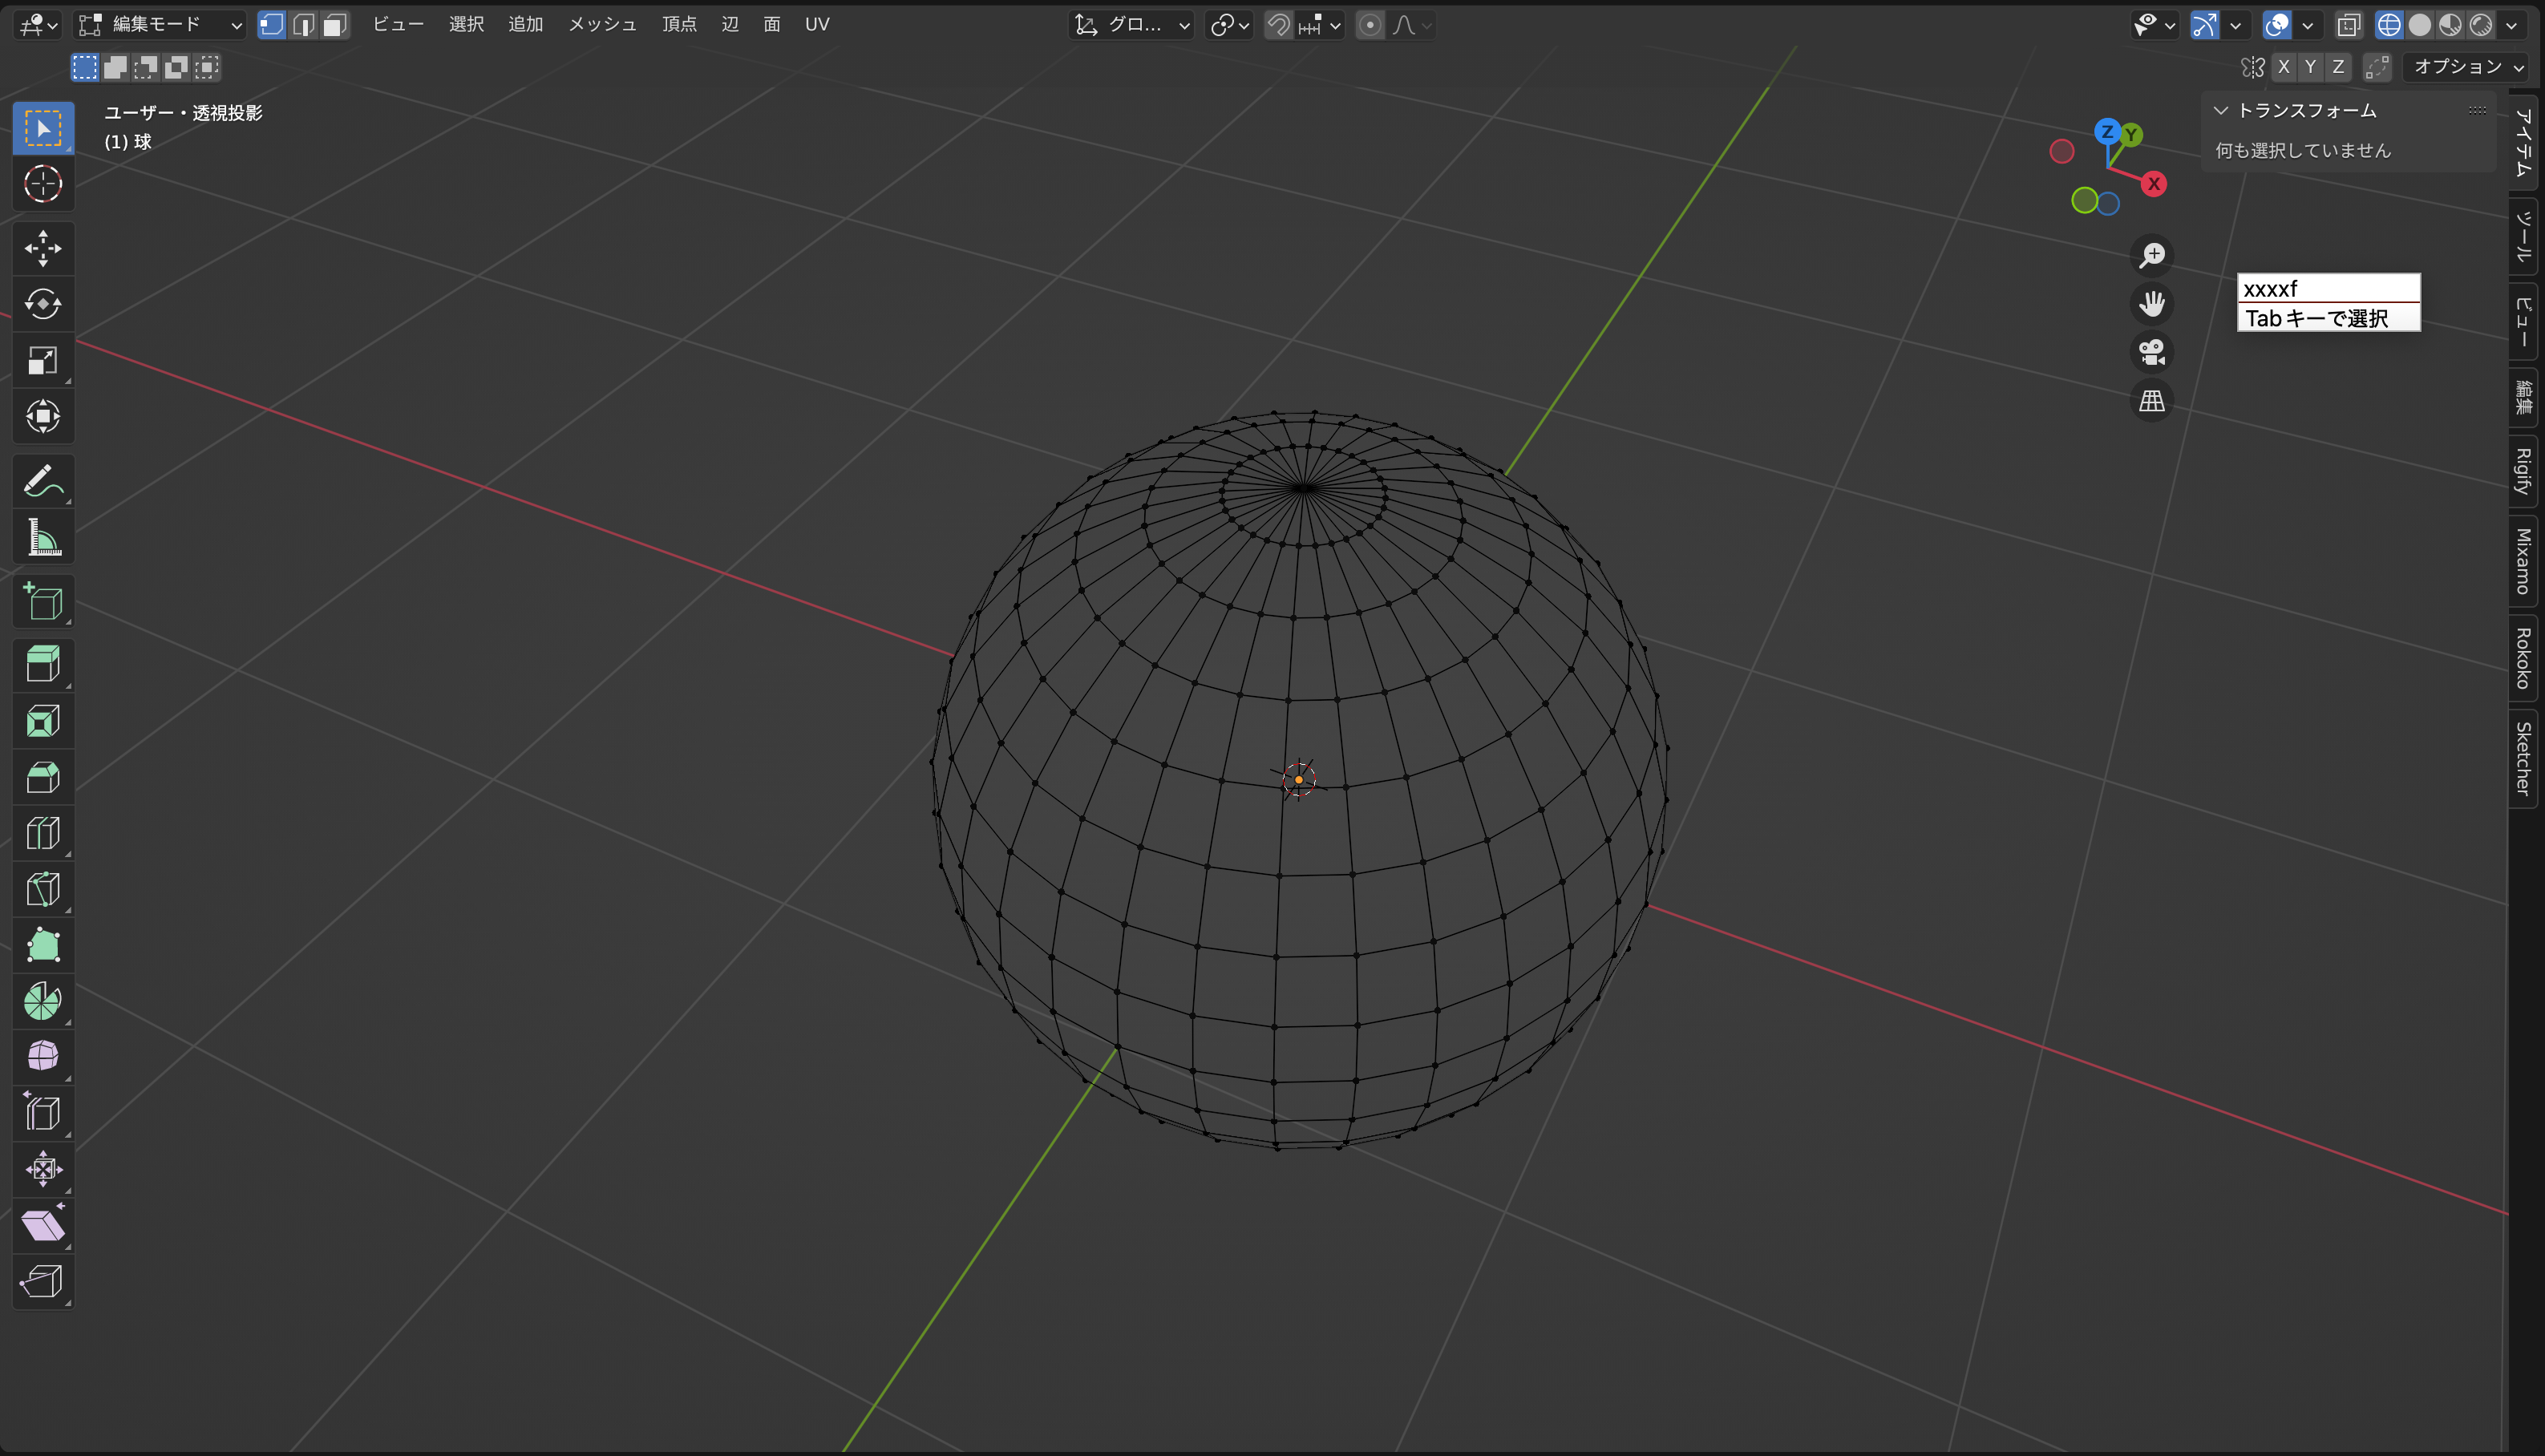The height and width of the screenshot is (1456, 2545).
Task: Select the Extrude Region tool
Action: (43, 665)
